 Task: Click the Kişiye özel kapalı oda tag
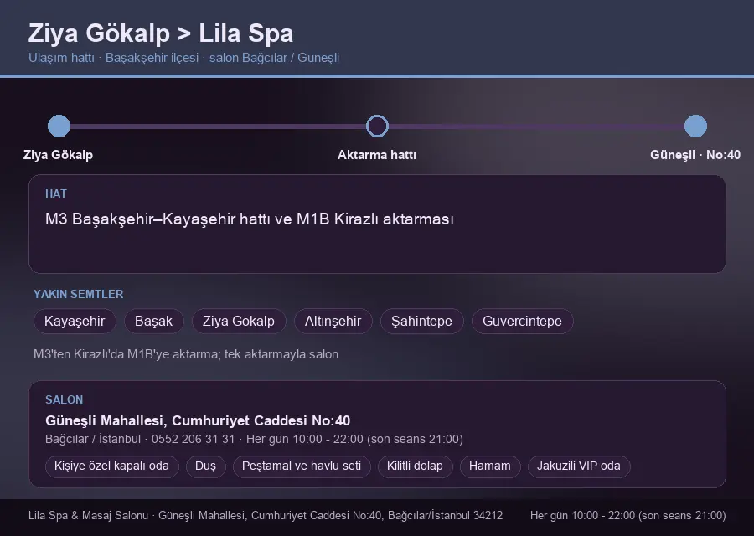click(x=111, y=466)
